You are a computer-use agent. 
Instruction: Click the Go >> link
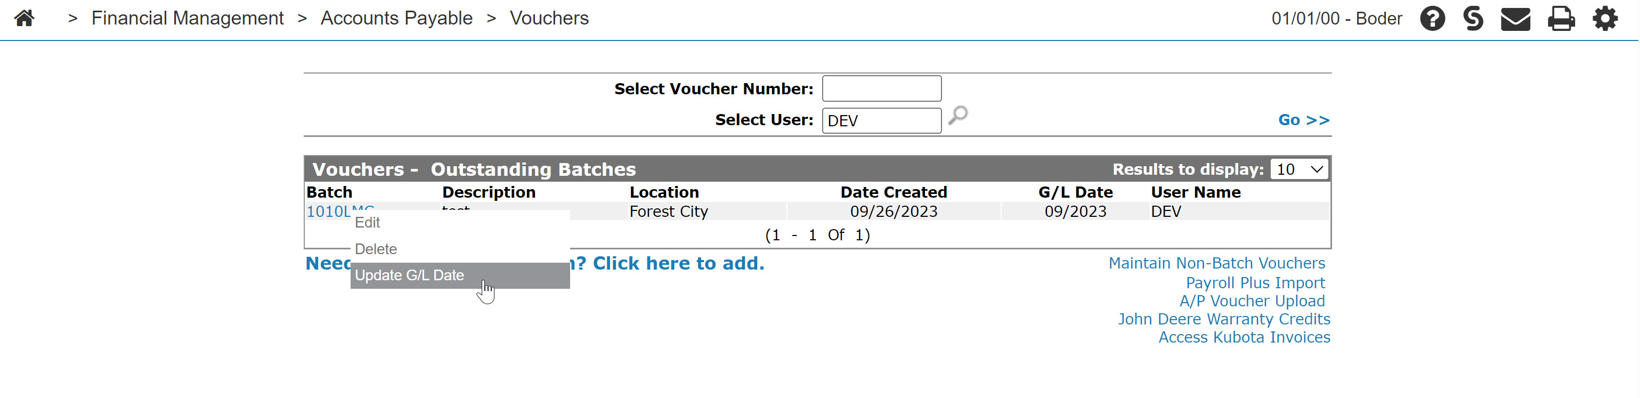pyautogui.click(x=1304, y=120)
